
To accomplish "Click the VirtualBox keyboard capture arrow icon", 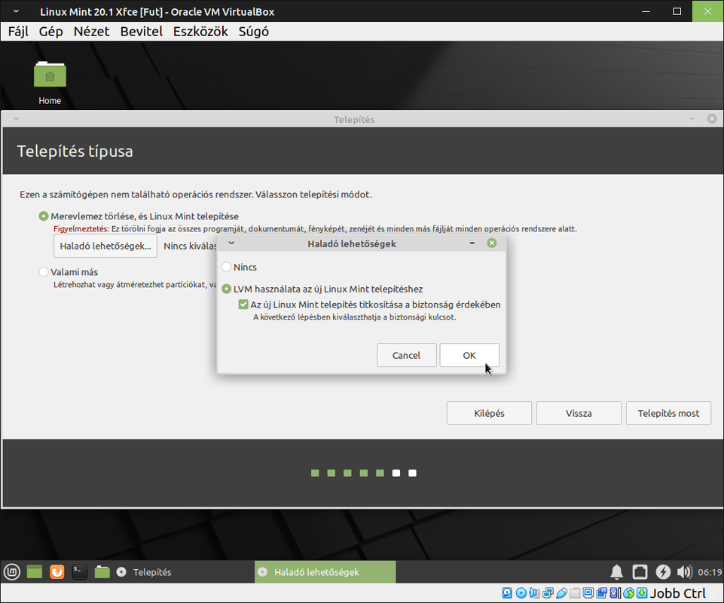I will click(x=642, y=593).
